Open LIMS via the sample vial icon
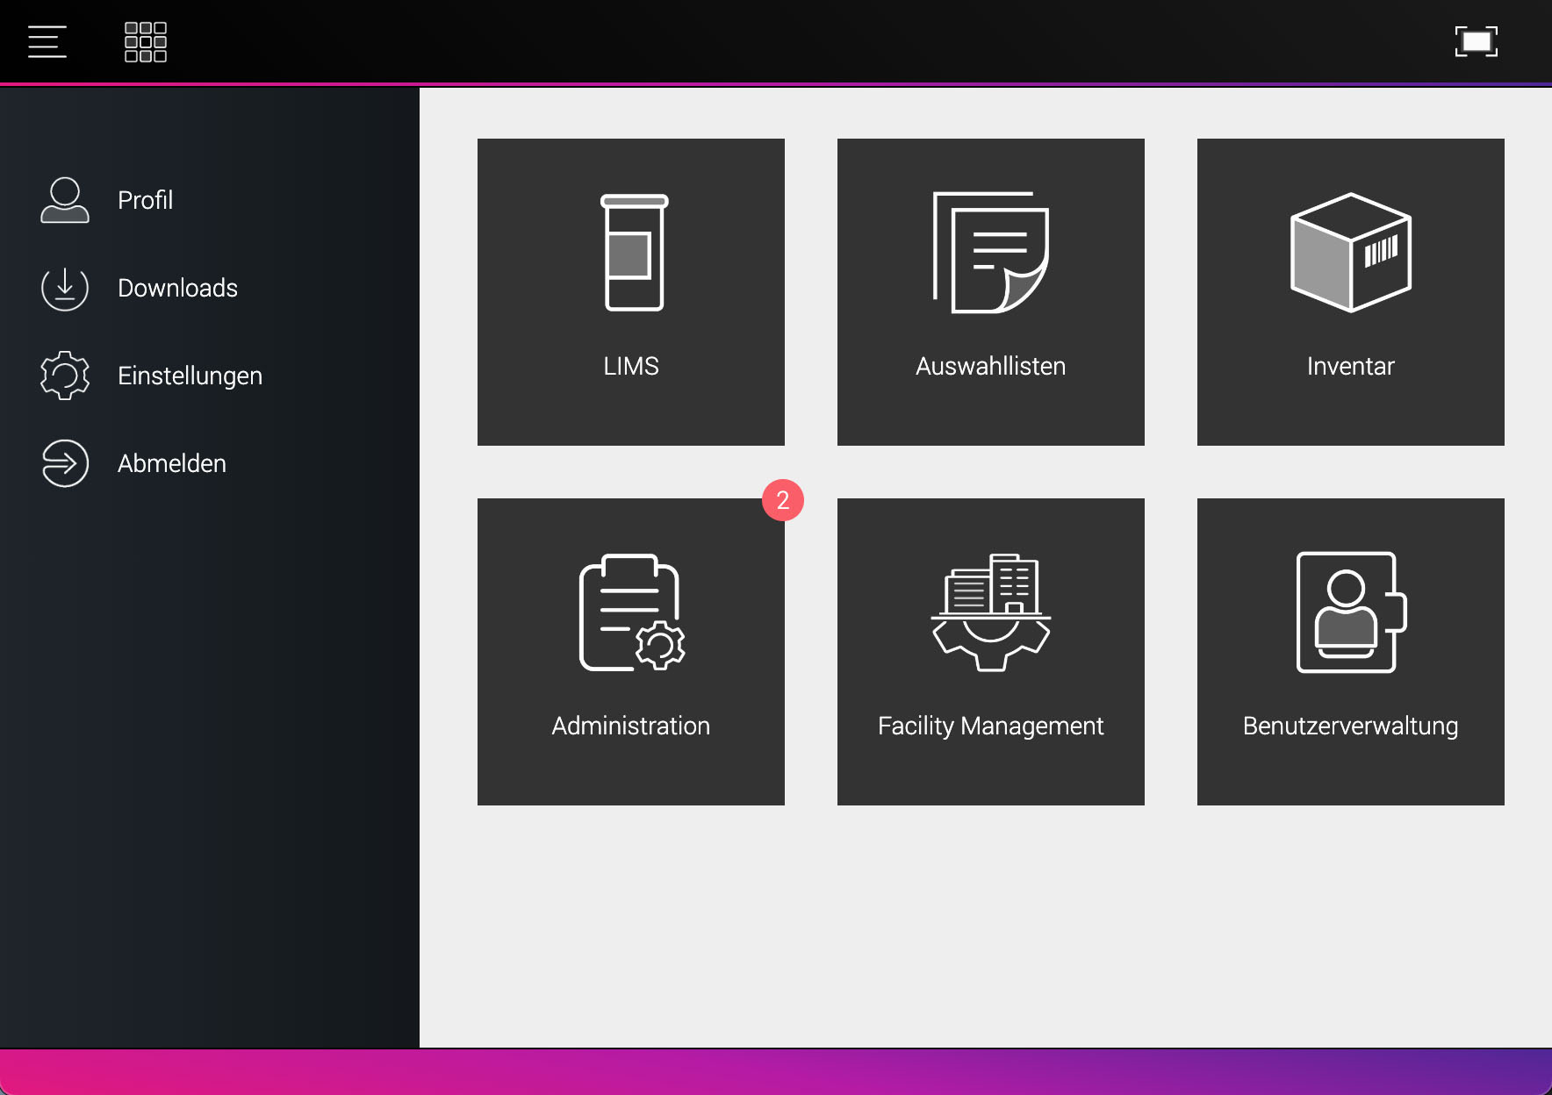The height and width of the screenshot is (1095, 1552). pyautogui.click(x=633, y=253)
